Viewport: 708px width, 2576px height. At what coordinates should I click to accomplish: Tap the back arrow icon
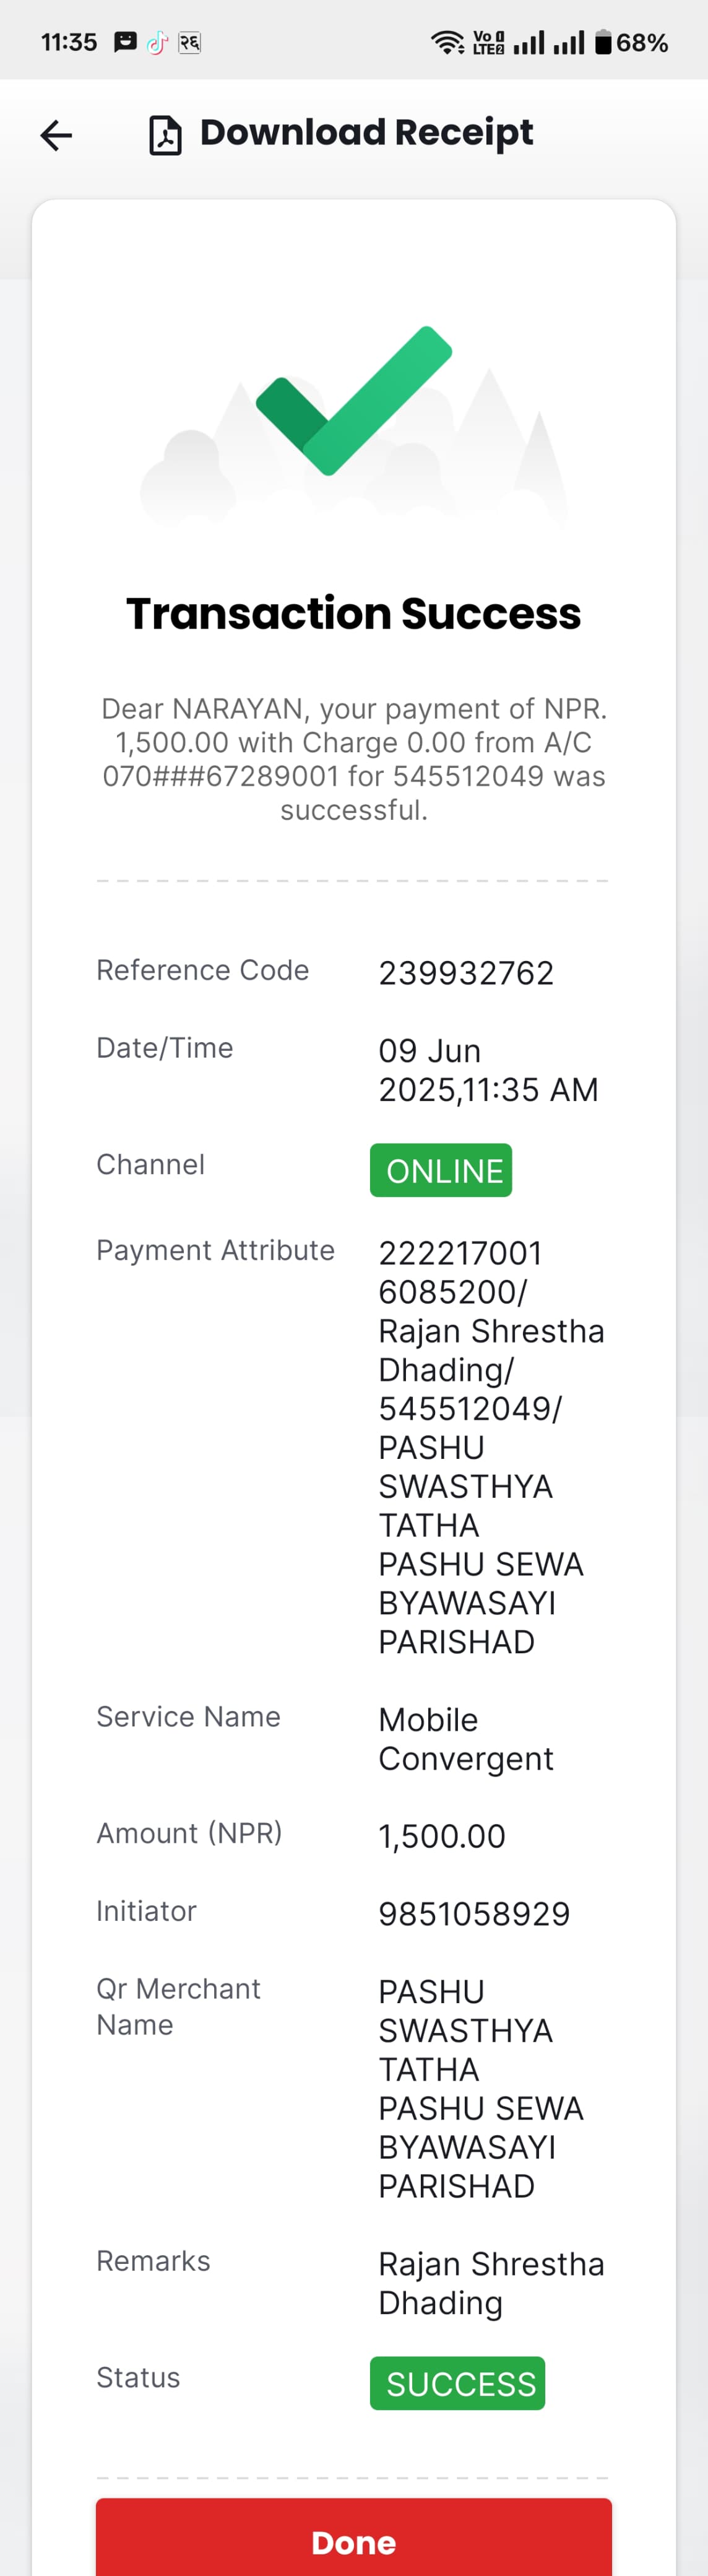pos(56,135)
